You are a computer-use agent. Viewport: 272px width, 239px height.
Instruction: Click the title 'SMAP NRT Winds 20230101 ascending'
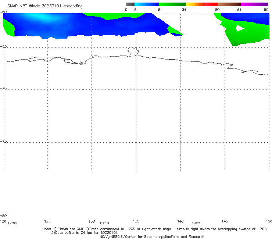coord(45,6)
